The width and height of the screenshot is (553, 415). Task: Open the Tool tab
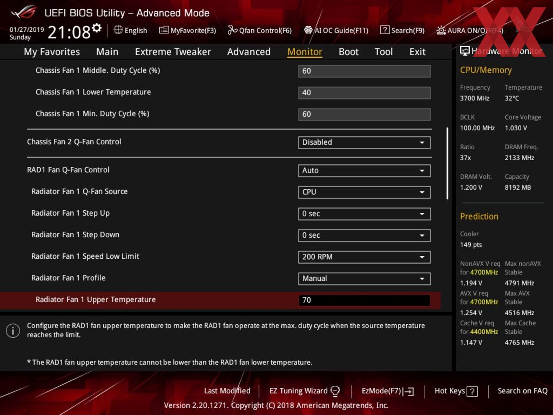[383, 52]
